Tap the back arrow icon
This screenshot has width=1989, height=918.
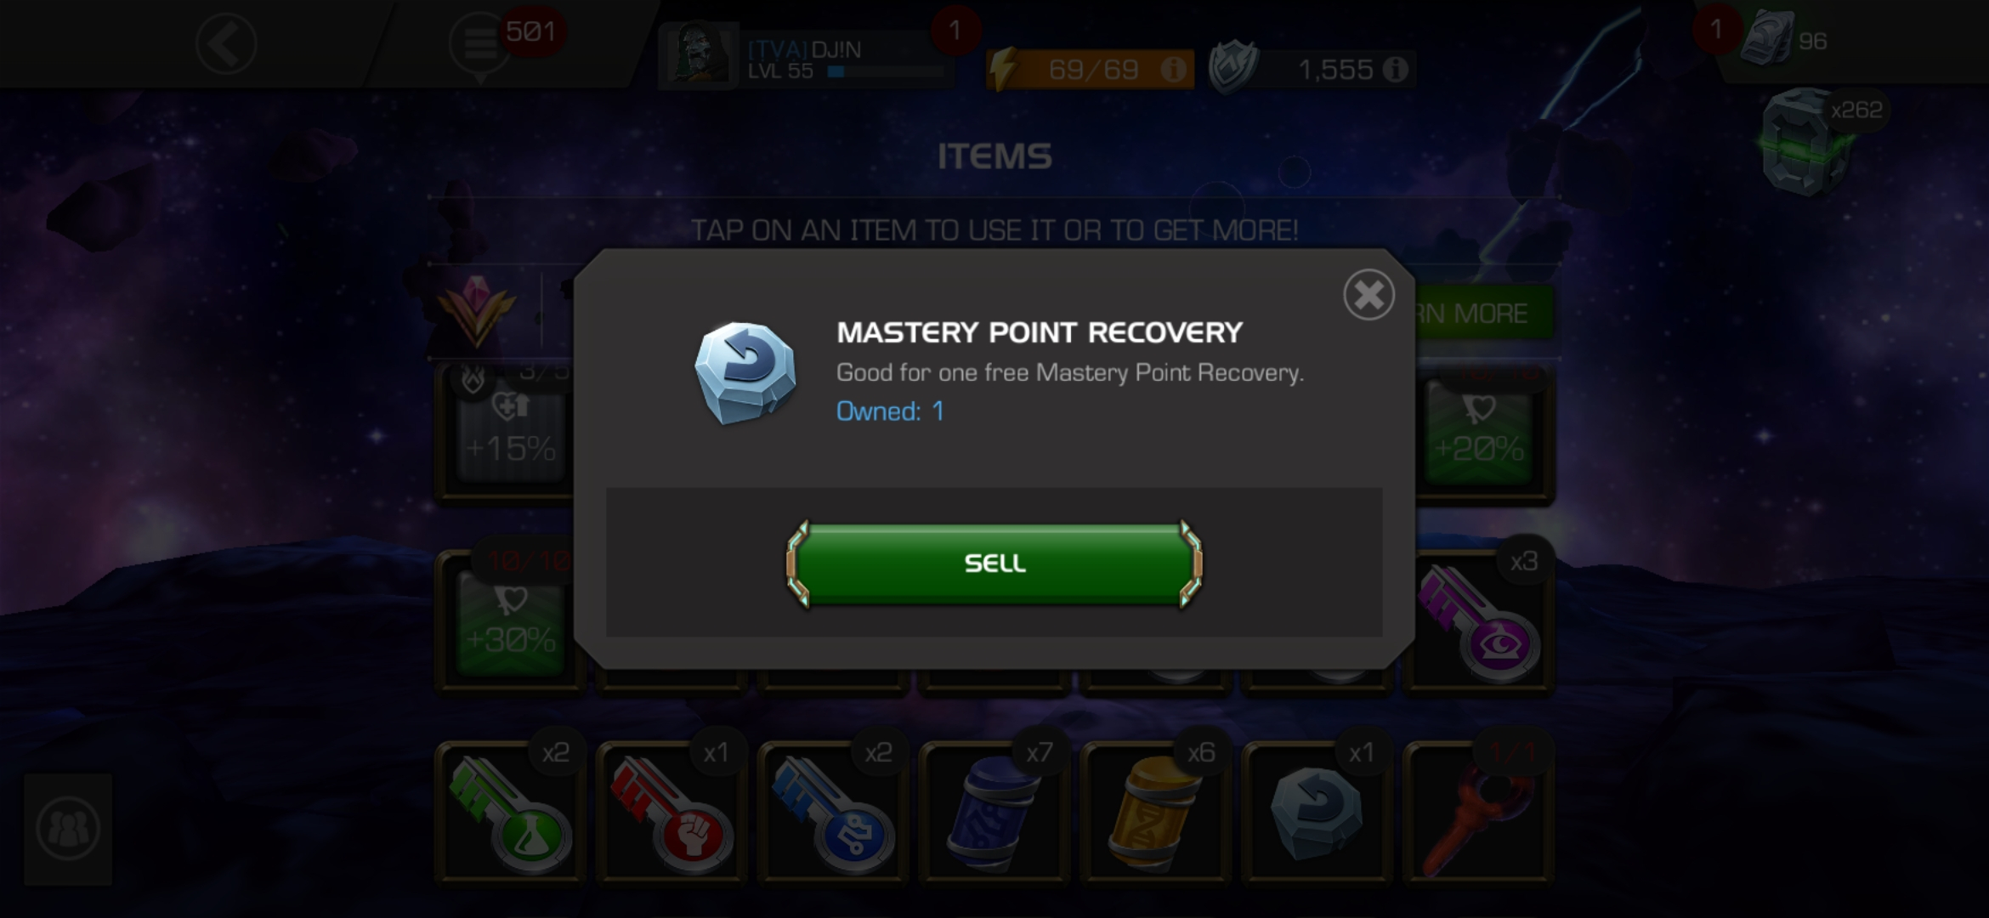[x=226, y=43]
